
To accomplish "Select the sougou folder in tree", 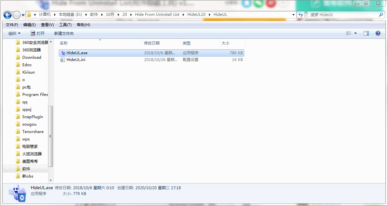I will point(26,124).
